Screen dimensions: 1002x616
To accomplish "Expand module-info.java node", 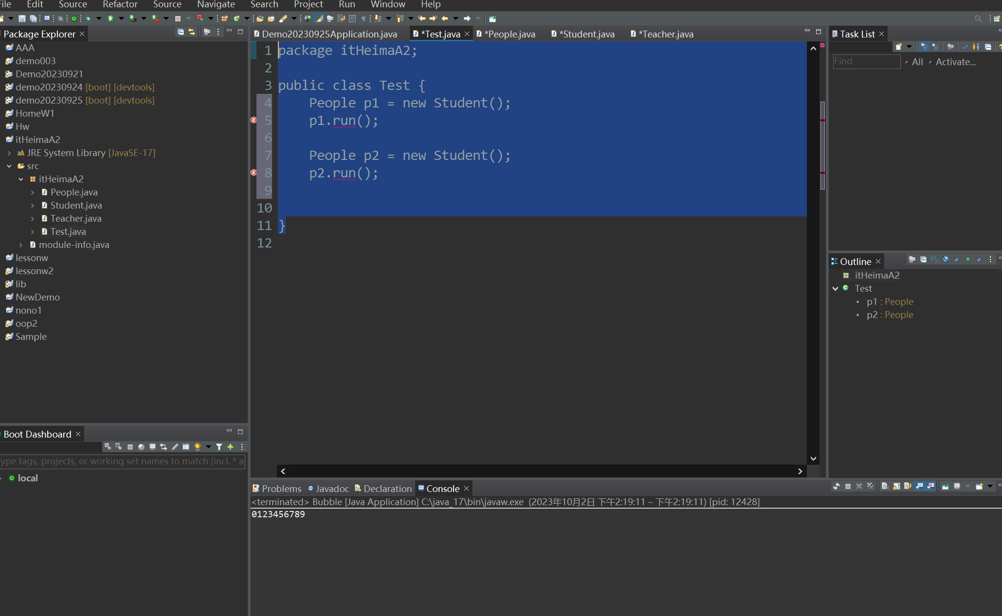I will [x=21, y=245].
